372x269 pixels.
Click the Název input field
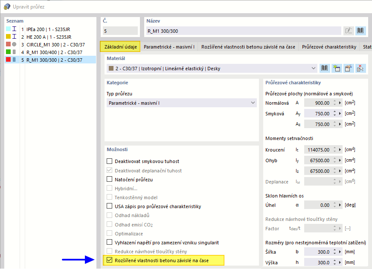[244, 31]
